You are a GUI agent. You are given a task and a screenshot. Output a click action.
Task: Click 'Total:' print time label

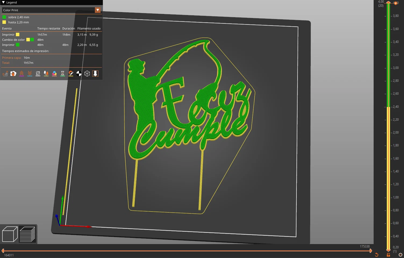pyautogui.click(x=6, y=63)
